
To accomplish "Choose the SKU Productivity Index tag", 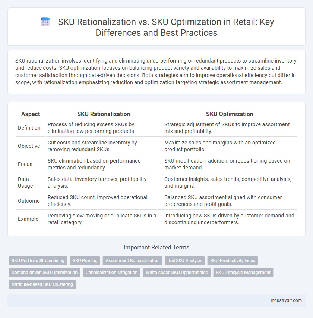I will point(233,261).
